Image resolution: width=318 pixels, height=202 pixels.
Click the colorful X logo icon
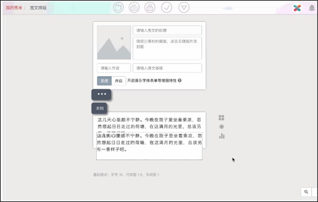(x=297, y=8)
